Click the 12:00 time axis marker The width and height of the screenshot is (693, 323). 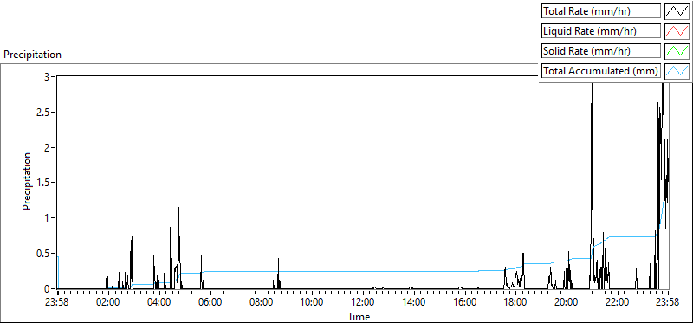363,303
